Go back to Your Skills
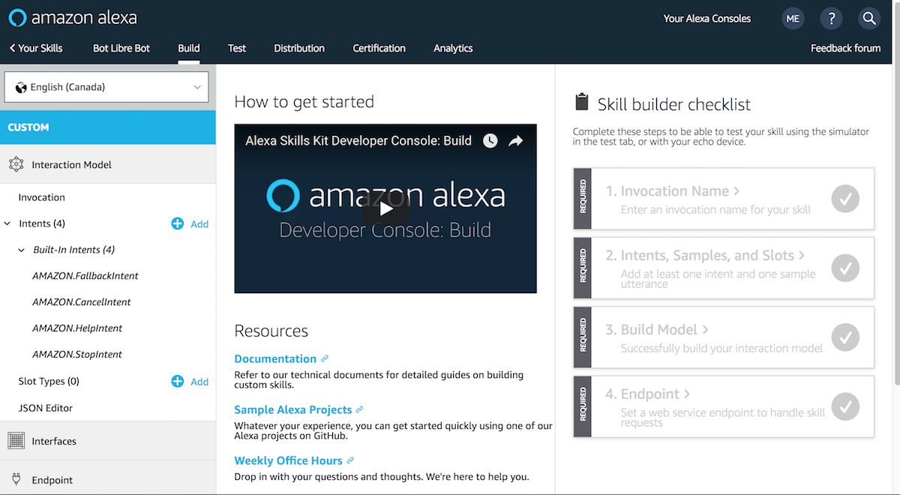 click(x=36, y=48)
